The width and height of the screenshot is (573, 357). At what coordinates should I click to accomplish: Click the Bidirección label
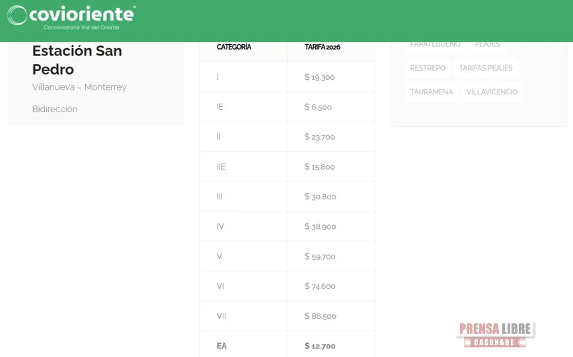(x=55, y=109)
